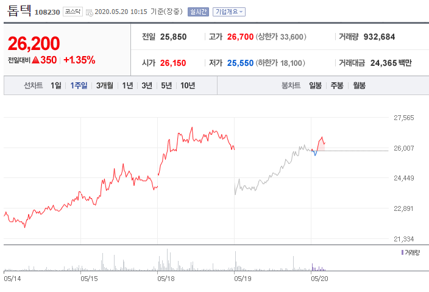Click the 코스닥 market badge
429x292 pixels.
click(x=73, y=12)
